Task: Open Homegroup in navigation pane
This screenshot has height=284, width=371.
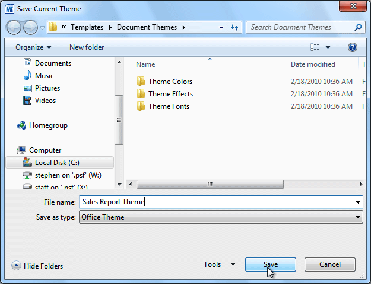Action: tap(48, 125)
